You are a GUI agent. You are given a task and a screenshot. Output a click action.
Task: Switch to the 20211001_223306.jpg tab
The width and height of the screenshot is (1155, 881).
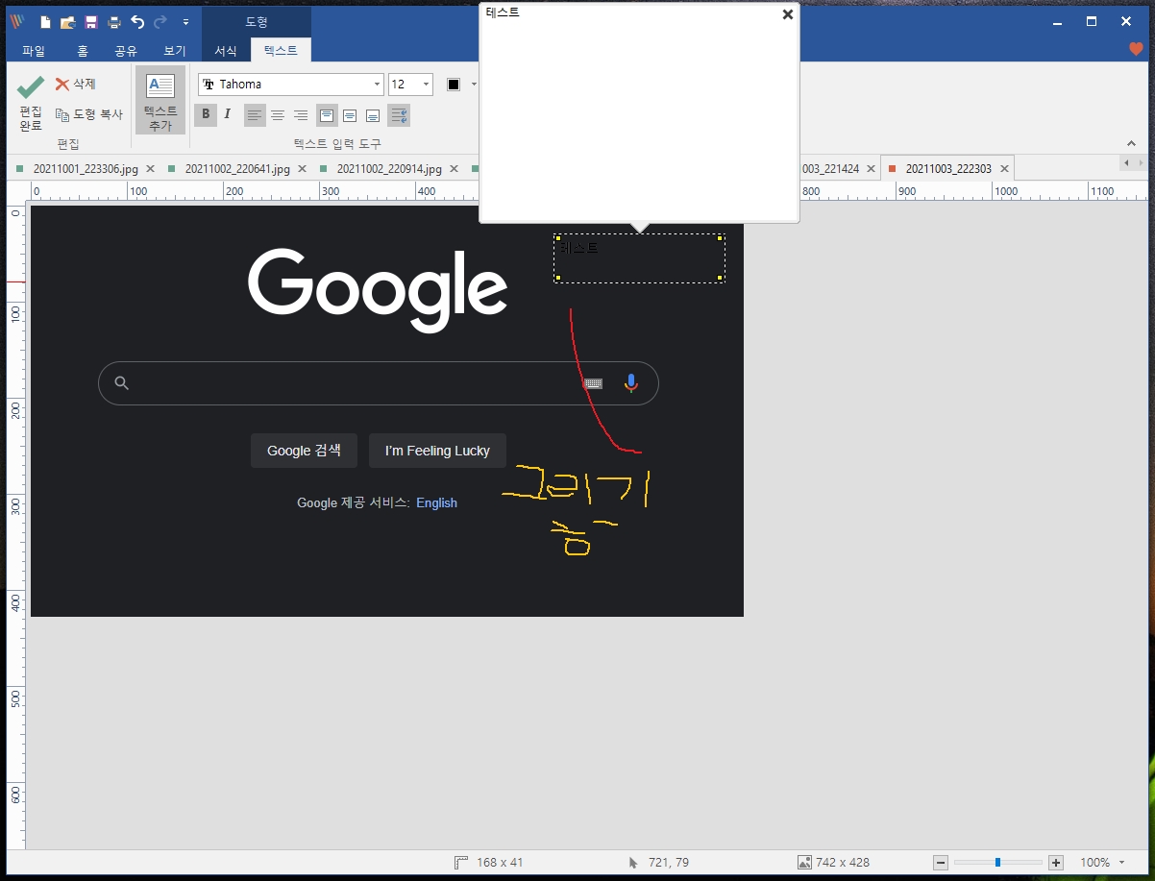[x=85, y=169]
